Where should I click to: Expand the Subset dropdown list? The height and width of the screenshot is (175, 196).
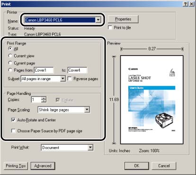(x=63, y=79)
